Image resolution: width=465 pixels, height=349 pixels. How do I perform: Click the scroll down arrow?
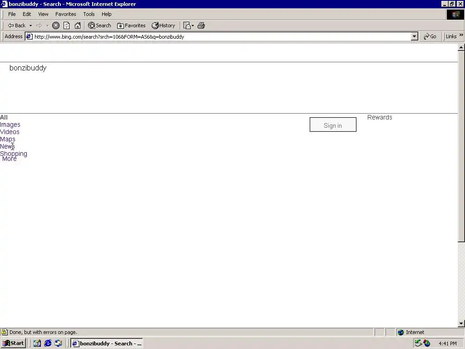461,324
